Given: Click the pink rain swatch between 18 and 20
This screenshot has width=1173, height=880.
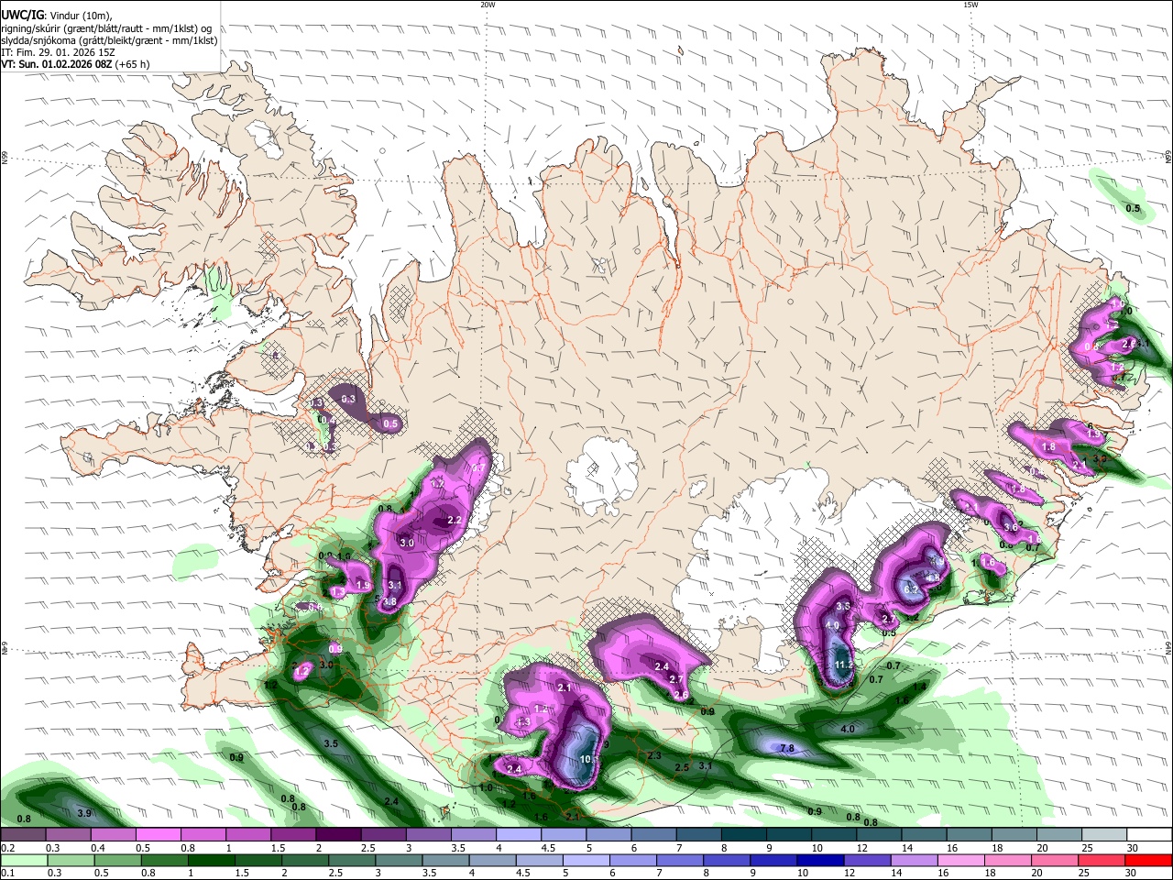Looking at the screenshot, I should (1007, 861).
